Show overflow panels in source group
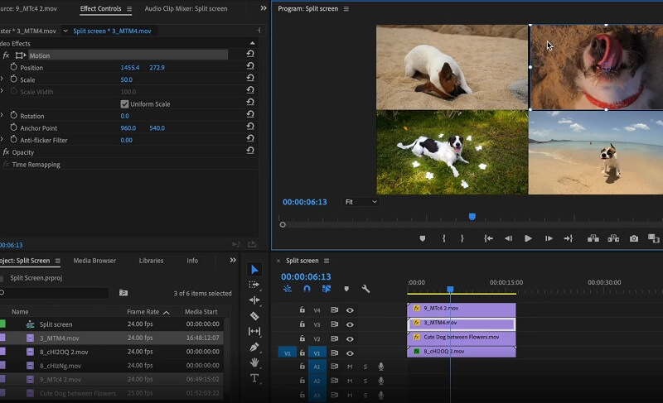 pos(264,8)
